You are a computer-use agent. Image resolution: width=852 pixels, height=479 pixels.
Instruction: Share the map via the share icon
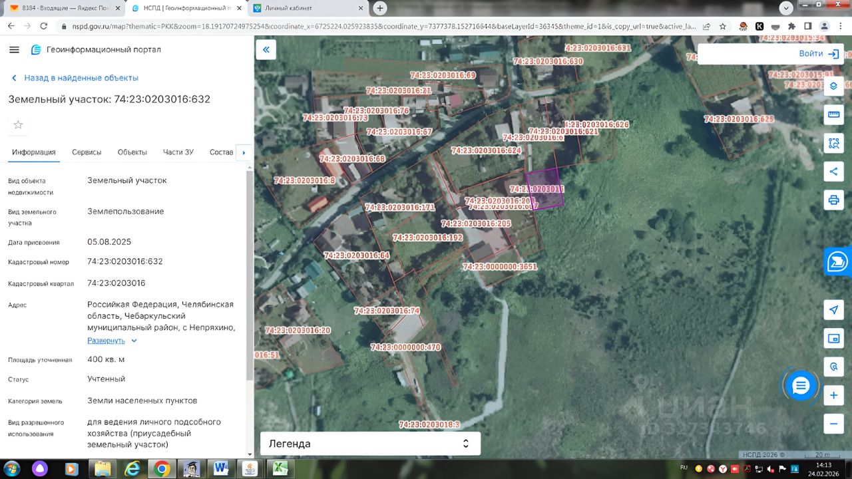click(833, 171)
